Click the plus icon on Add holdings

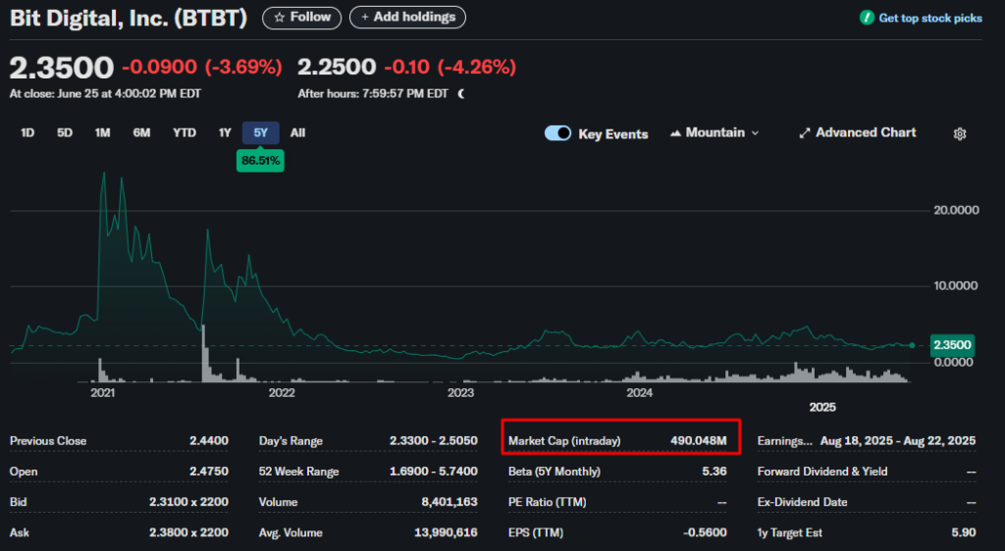[364, 18]
